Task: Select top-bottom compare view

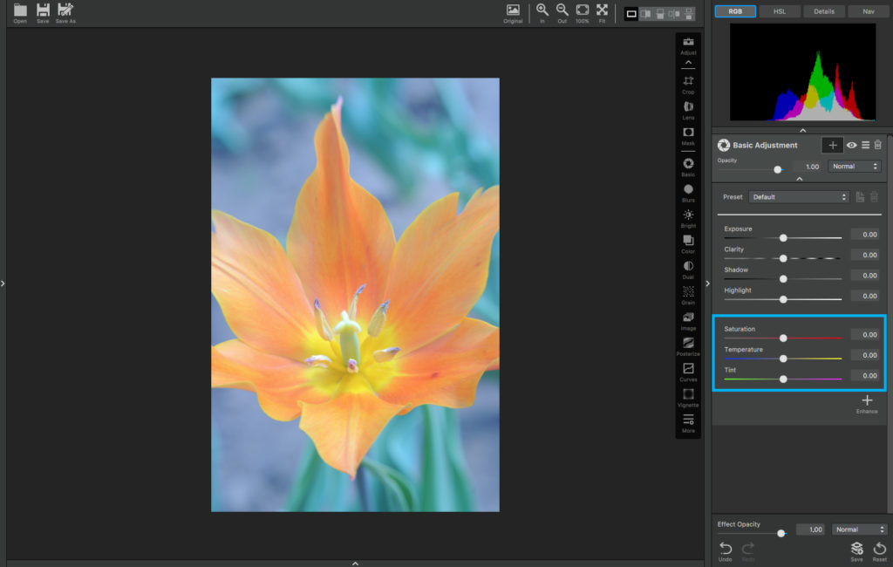Action: 660,14
